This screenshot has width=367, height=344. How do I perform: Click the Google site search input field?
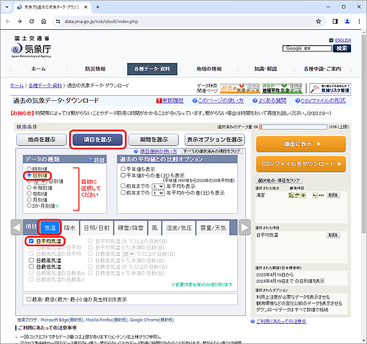pyautogui.click(x=307, y=48)
